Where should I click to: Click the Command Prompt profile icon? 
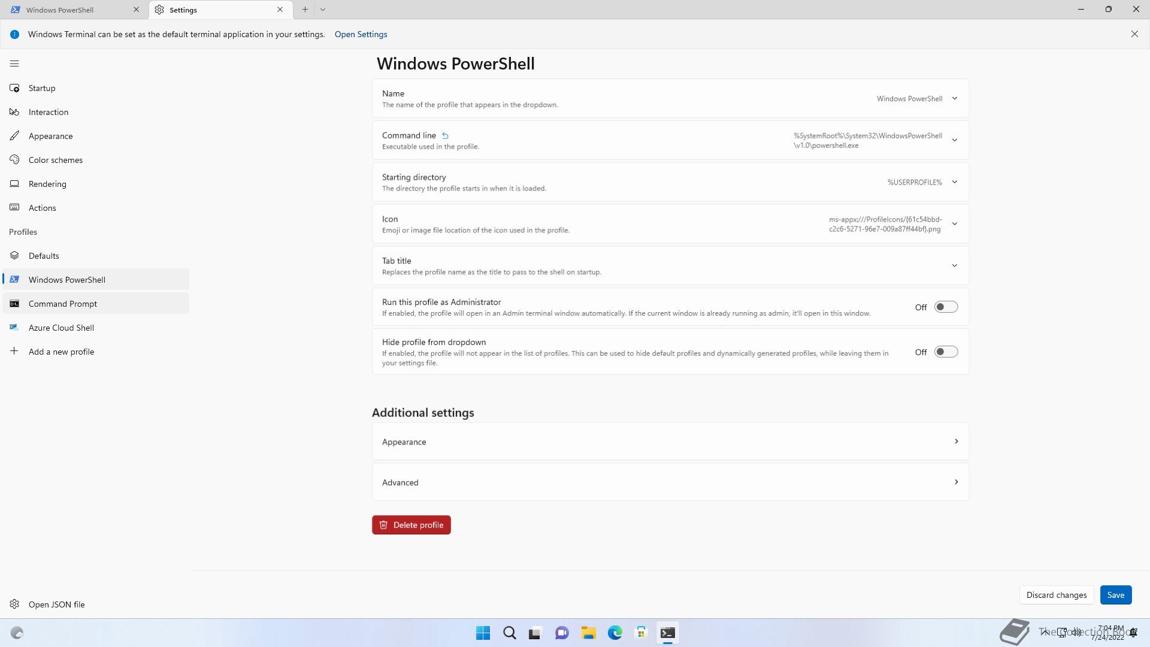(x=14, y=304)
